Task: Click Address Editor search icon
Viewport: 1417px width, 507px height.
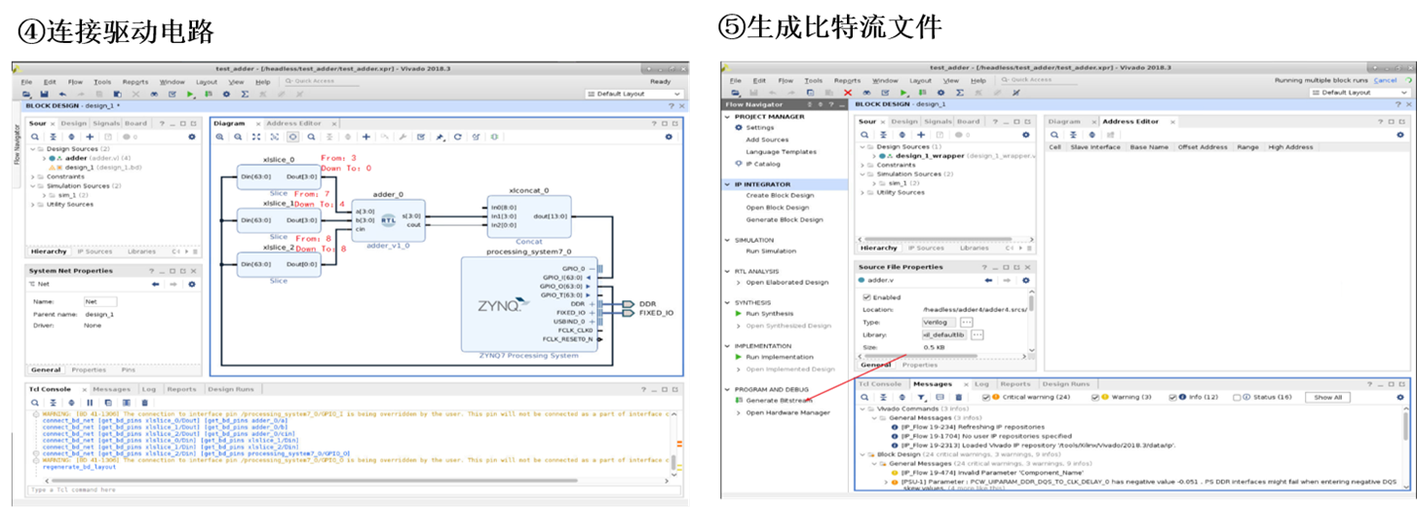Action: (x=1054, y=135)
